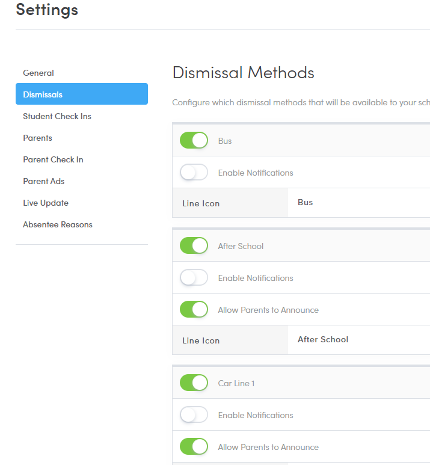Image resolution: width=430 pixels, height=465 pixels.
Task: Disable the Car Line 1 dismissal toggle
Action: pyautogui.click(x=194, y=383)
